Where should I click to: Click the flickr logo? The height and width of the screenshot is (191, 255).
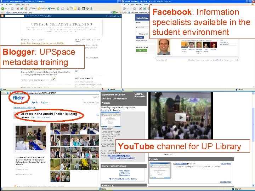tap(19, 98)
